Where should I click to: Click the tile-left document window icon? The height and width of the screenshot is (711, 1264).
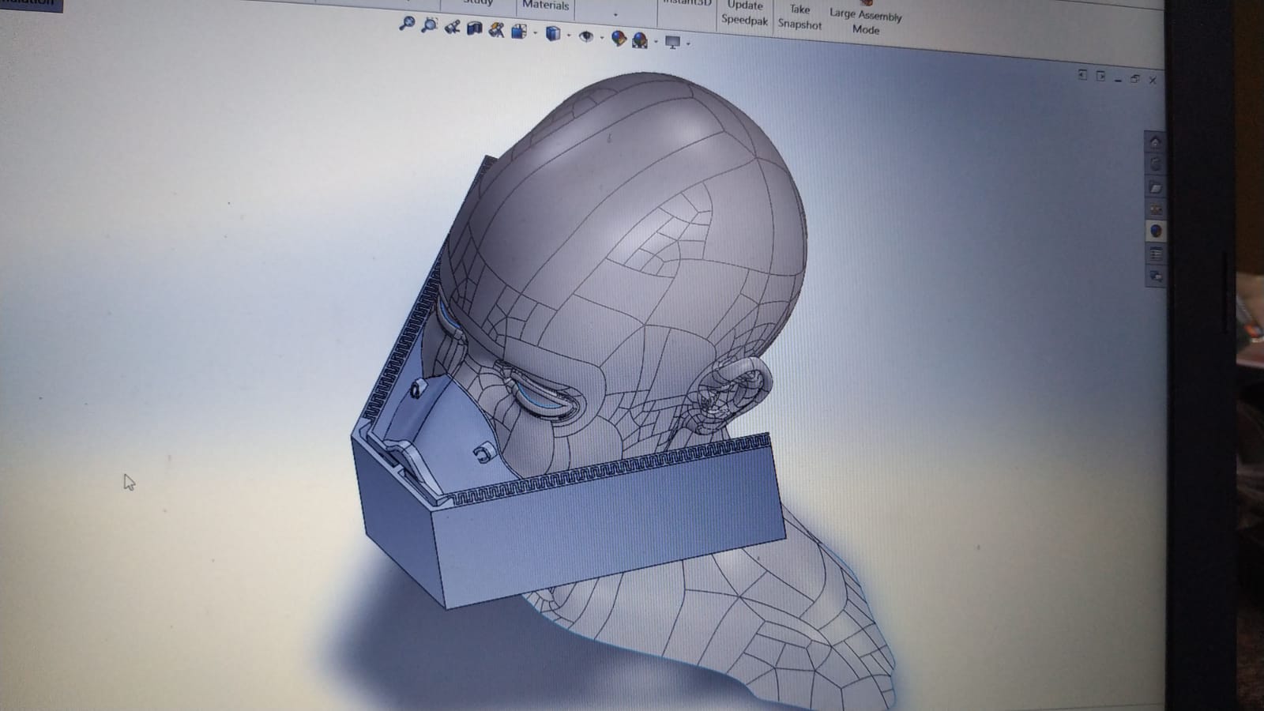tap(1082, 75)
